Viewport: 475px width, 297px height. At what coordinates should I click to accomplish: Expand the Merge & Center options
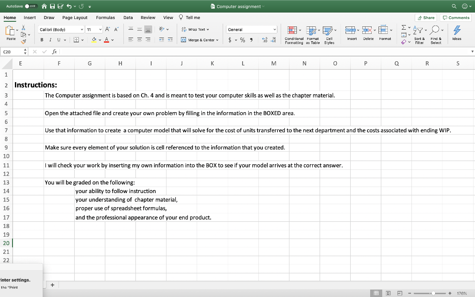[216, 40]
